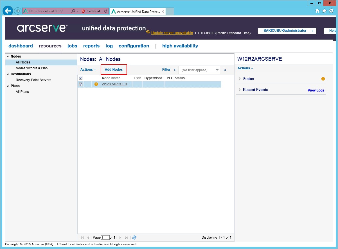Click the UTC-08:00 Pacific Standard Time text
Screen dimensions: 338x249
pos(224,33)
